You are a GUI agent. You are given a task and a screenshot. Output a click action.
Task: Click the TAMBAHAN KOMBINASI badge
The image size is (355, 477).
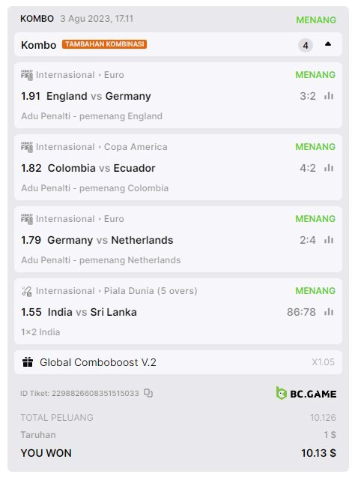(104, 44)
